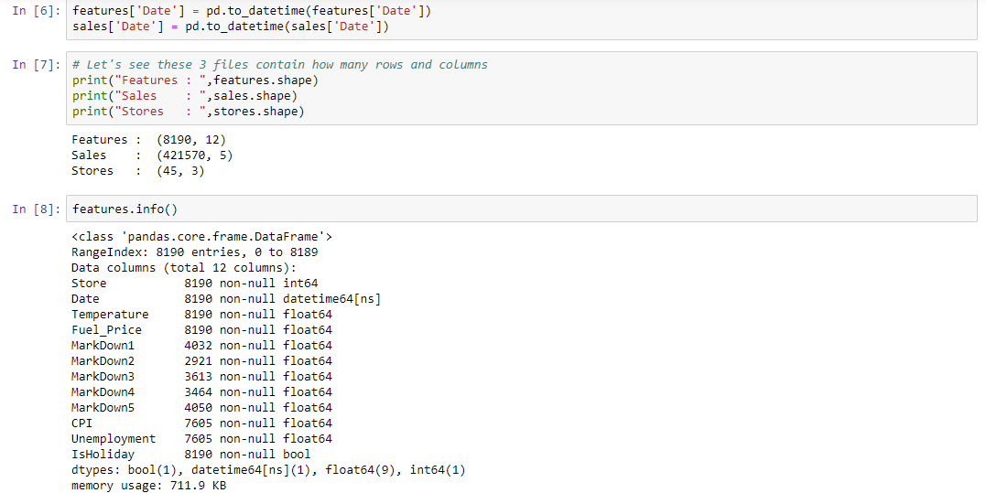Click the print "Stores" shape code line
Screen dimensions: 986x493
(x=188, y=112)
